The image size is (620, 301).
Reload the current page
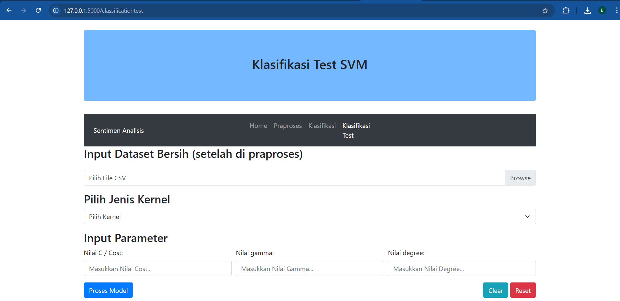(38, 10)
